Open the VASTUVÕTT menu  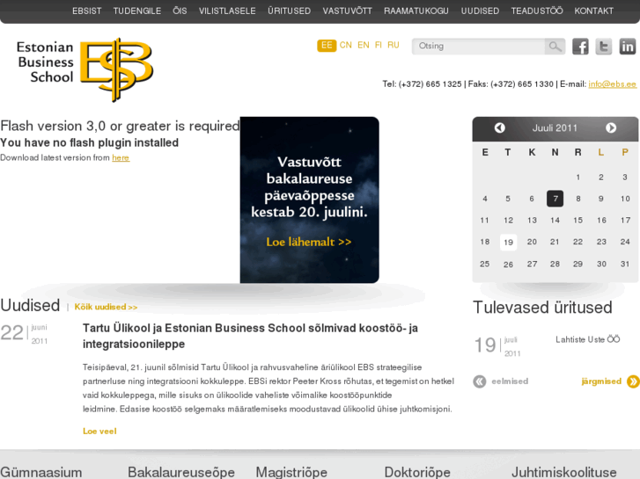point(348,11)
